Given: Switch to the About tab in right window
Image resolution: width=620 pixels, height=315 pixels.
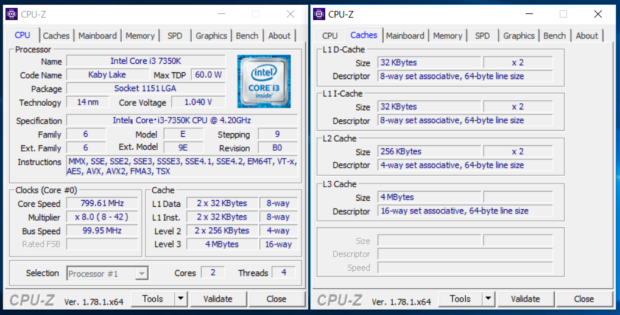Looking at the screenshot, I should (587, 35).
